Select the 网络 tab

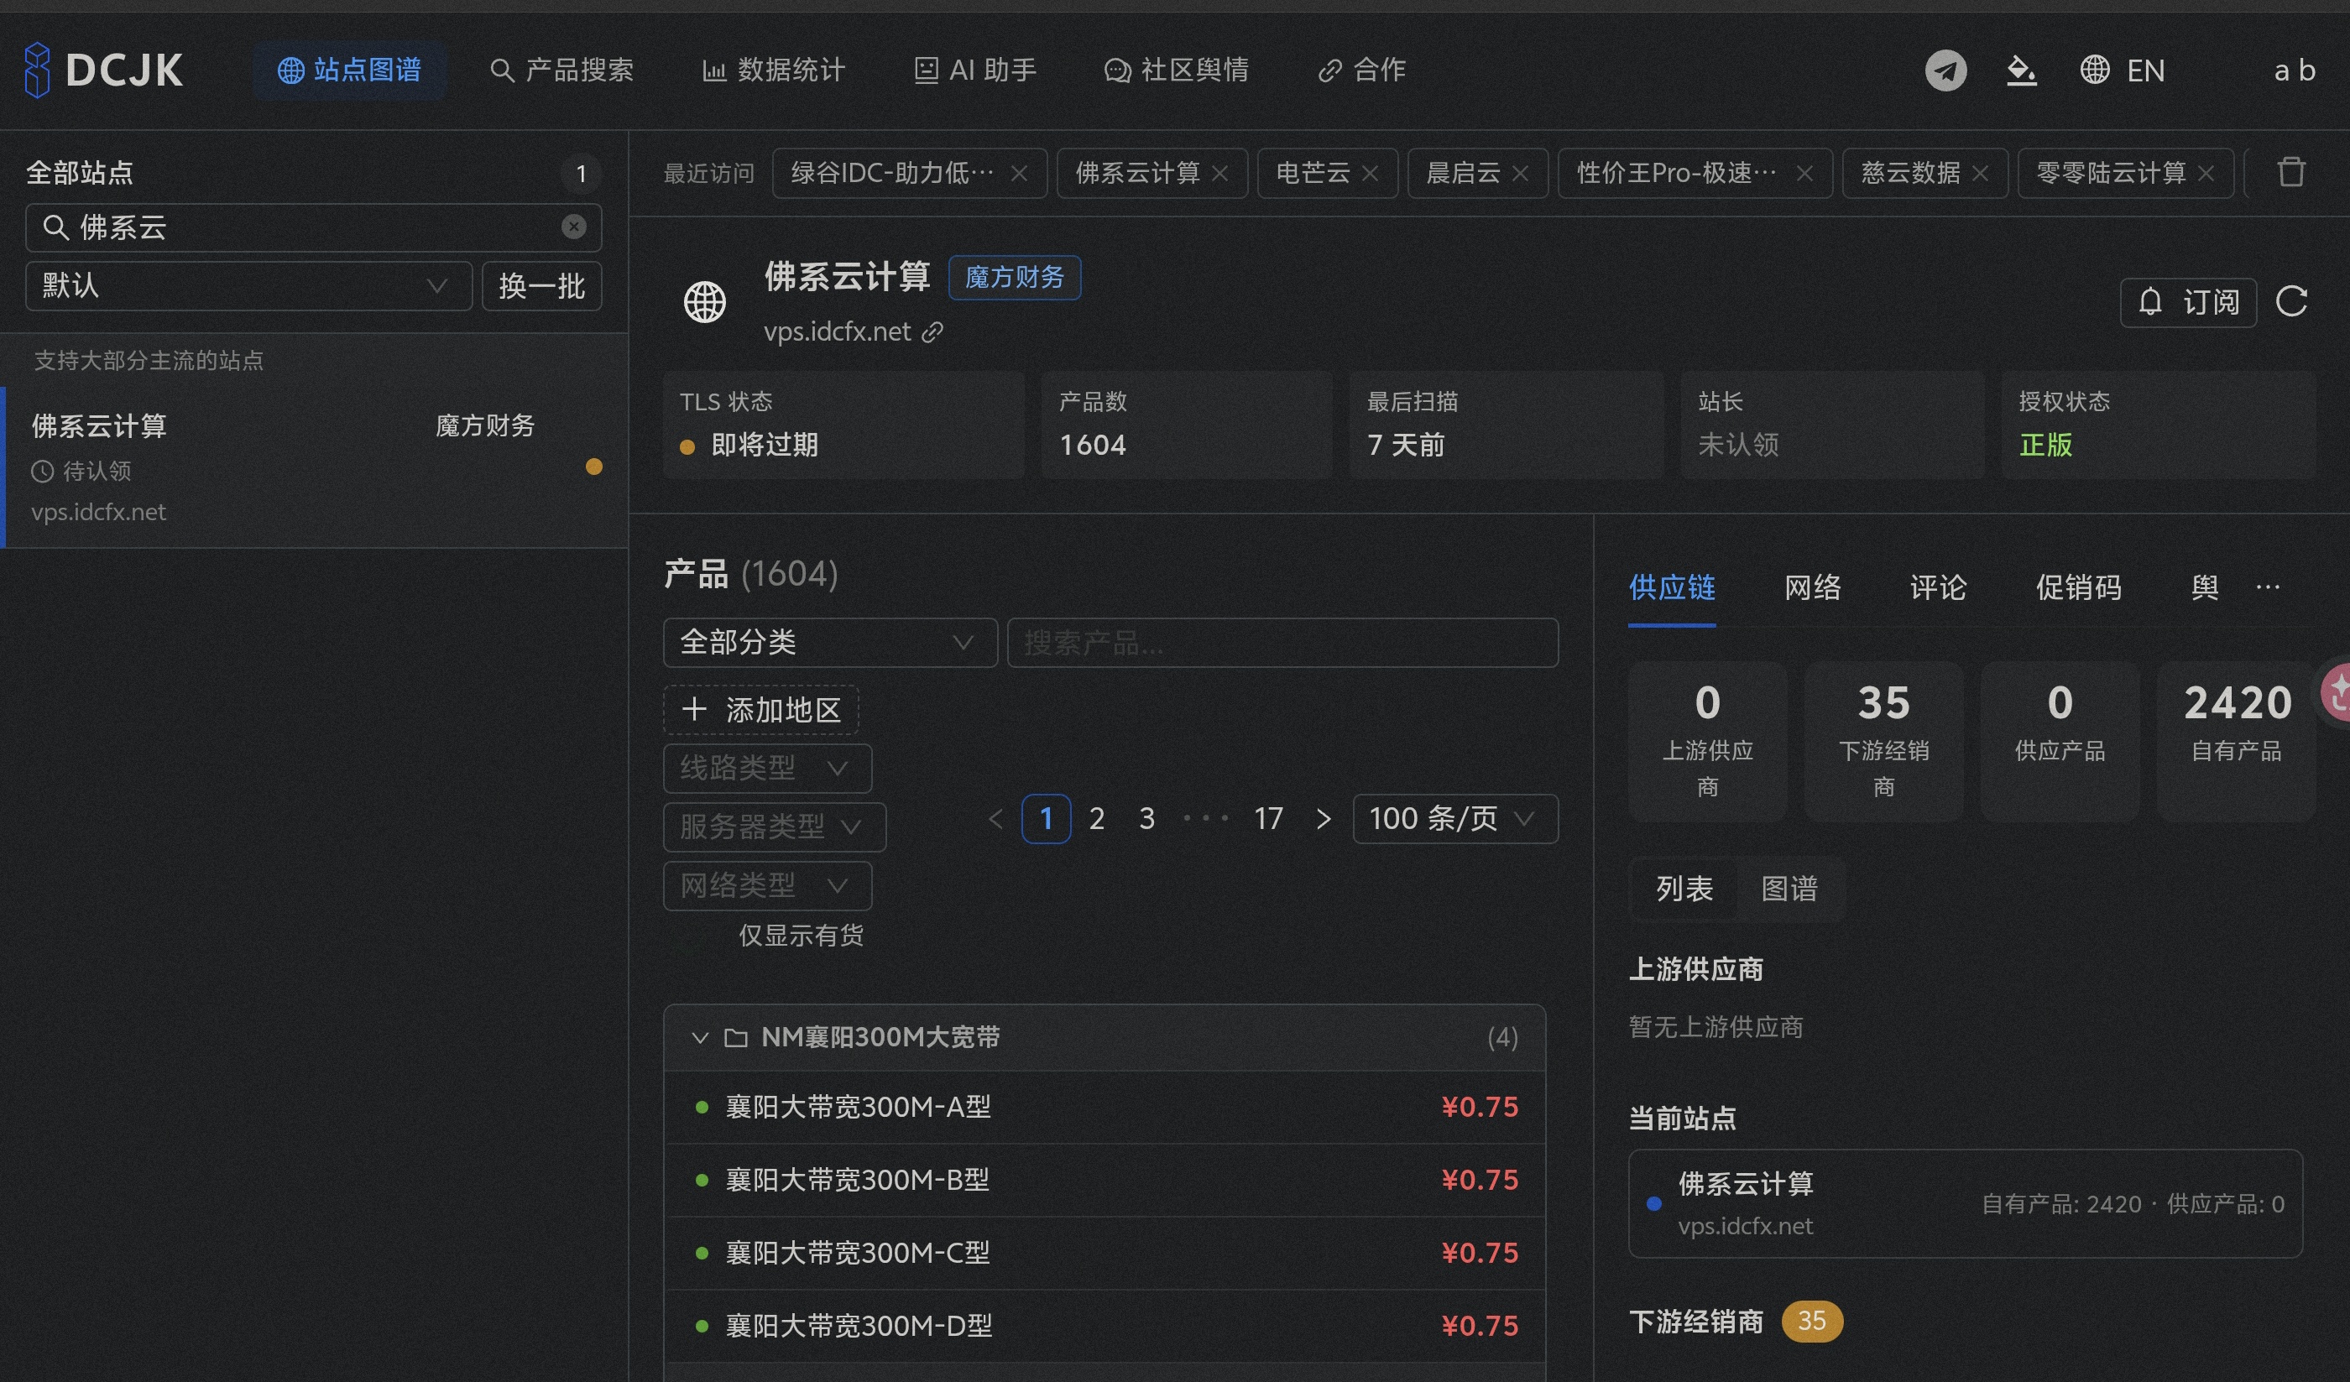coord(1812,587)
